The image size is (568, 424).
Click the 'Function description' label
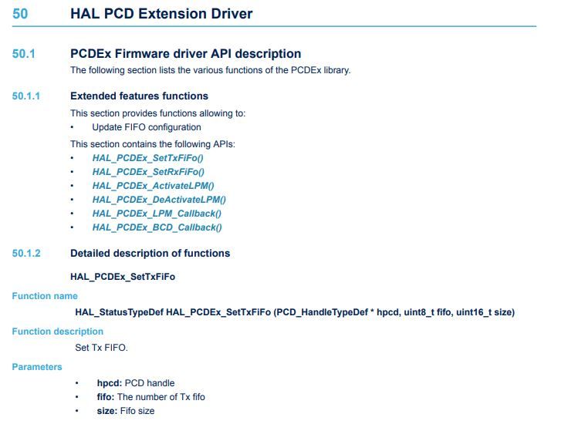pyautogui.click(x=58, y=331)
